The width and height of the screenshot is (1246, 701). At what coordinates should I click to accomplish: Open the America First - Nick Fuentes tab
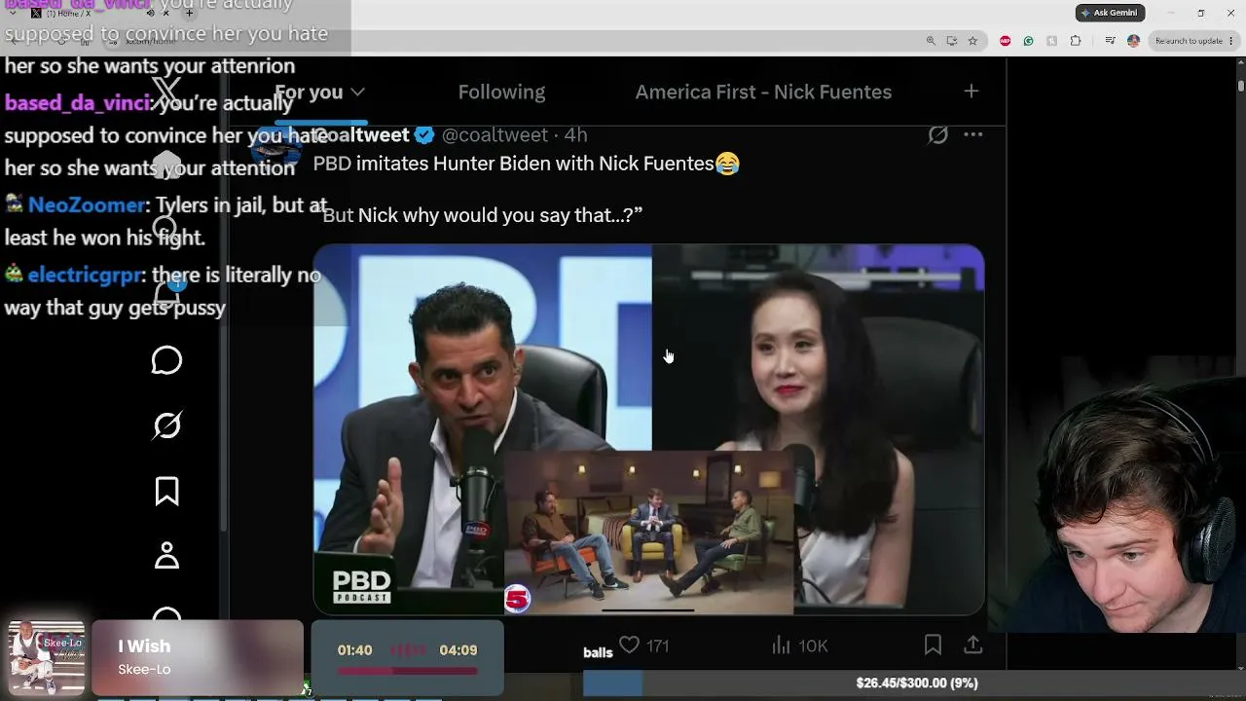coord(763,92)
